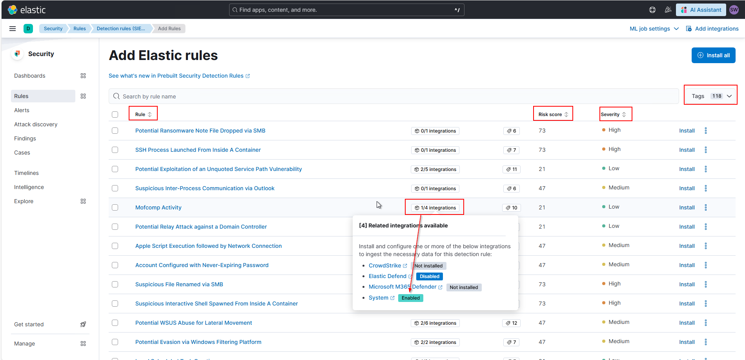Open row actions for Suspicious File Renamed via SMB
Screen dimensions: 745x360
coord(705,284)
